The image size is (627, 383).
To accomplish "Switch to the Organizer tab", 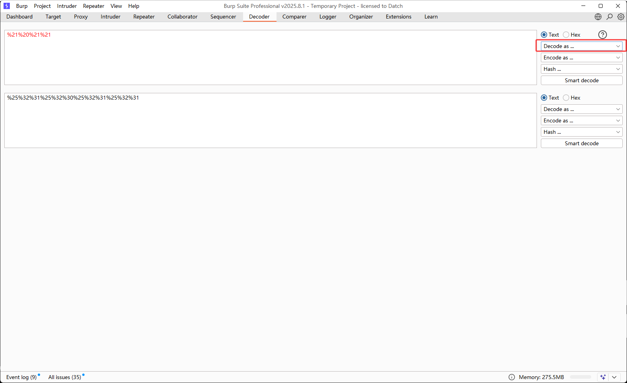I will click(361, 17).
